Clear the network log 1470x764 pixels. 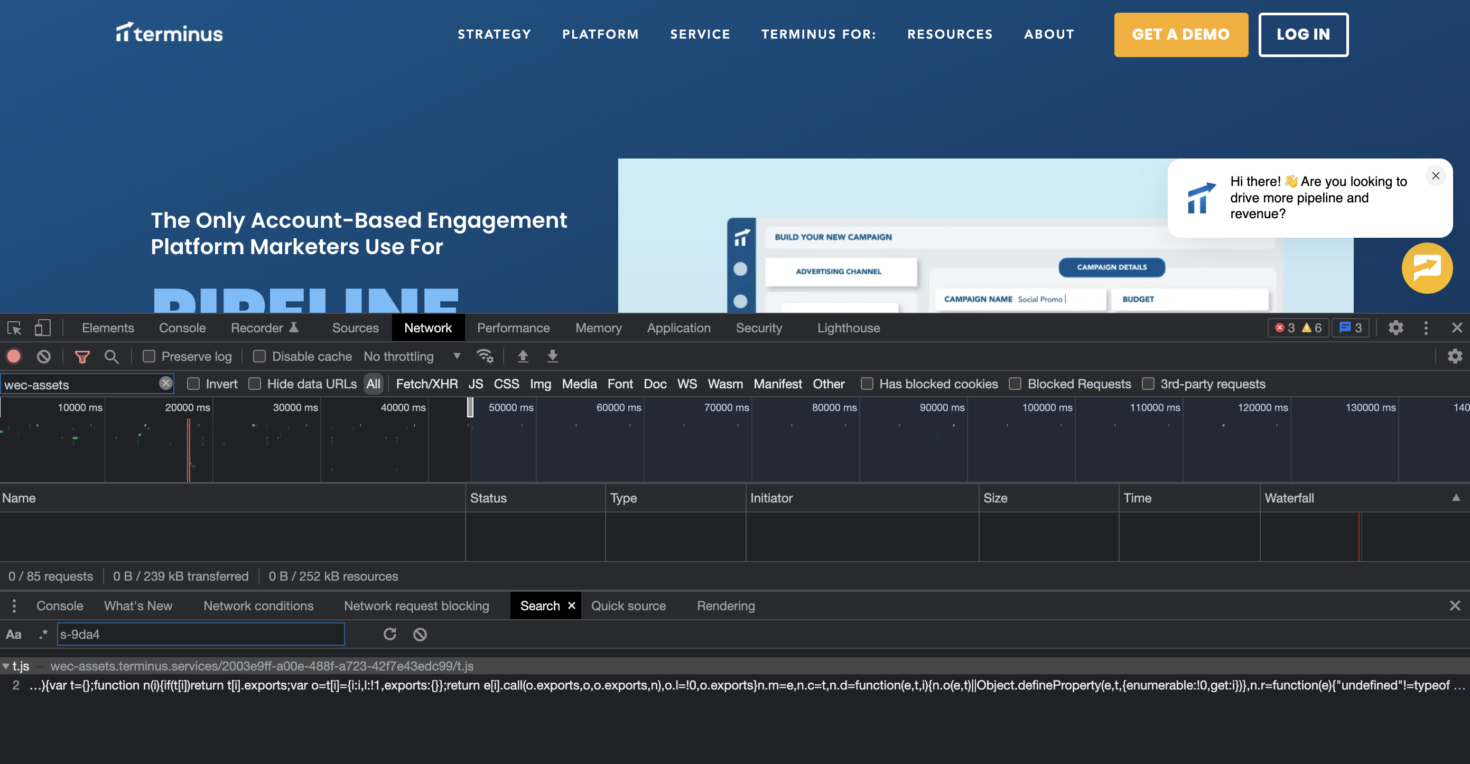point(44,357)
